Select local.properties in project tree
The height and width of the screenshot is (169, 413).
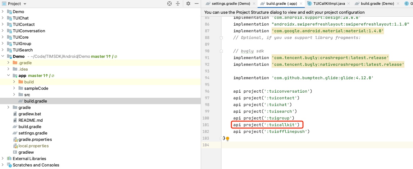click(34, 146)
